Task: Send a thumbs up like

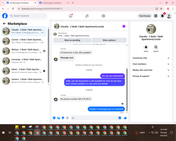Action: coord(125,118)
